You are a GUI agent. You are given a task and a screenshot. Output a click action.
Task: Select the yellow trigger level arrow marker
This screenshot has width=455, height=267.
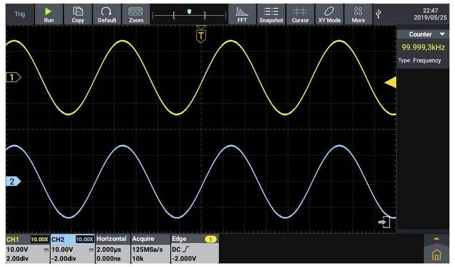tap(390, 83)
